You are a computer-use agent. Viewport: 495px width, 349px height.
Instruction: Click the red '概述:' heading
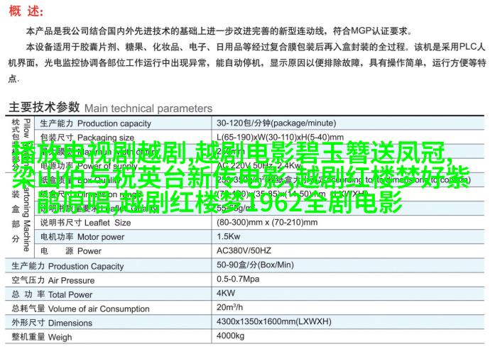[x=26, y=11]
